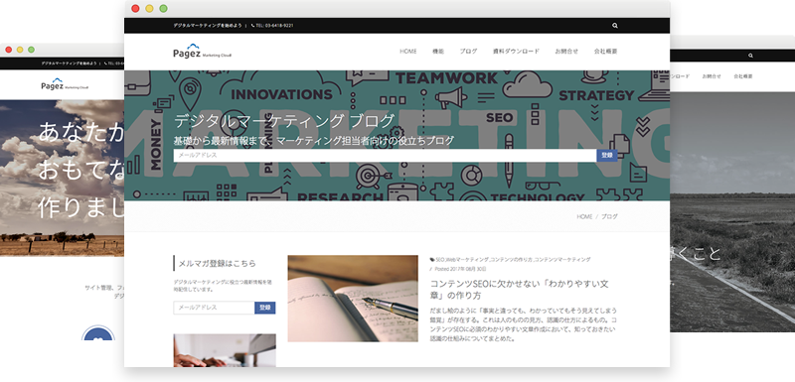Click the red close button of the left window
Screen dimensions: 795x382
9,50
